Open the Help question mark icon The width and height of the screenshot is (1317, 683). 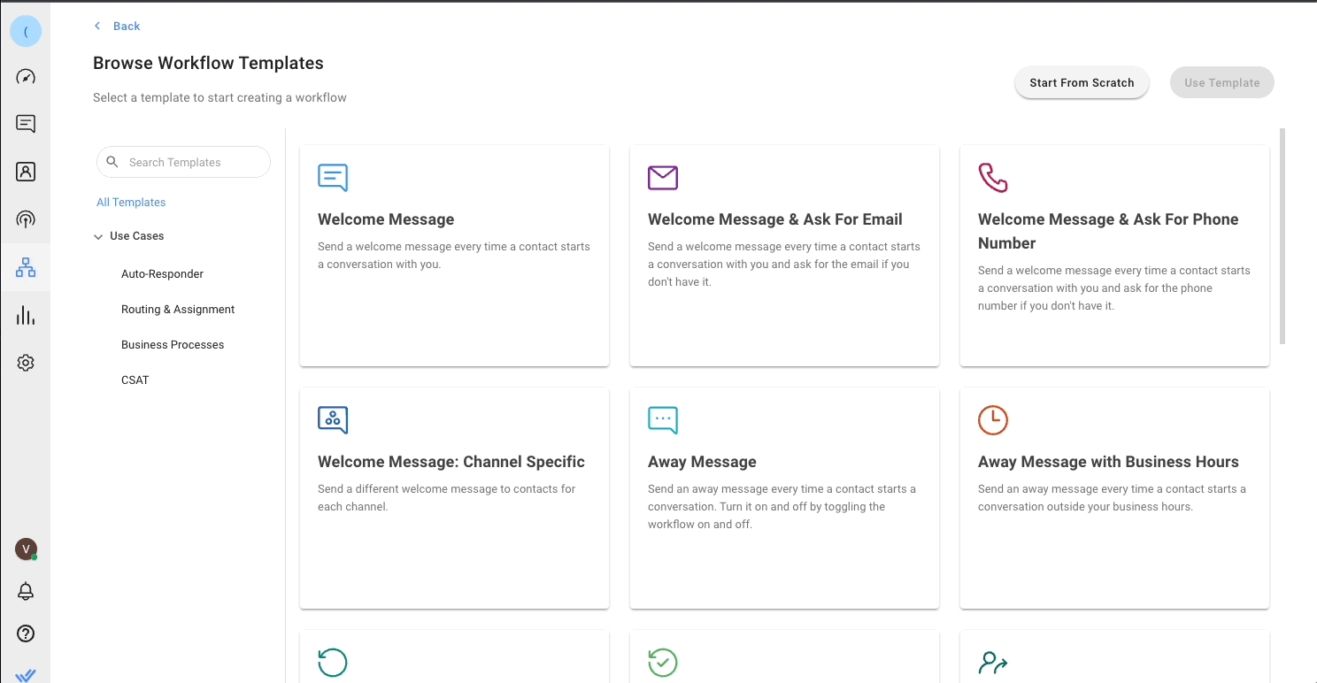click(26, 633)
